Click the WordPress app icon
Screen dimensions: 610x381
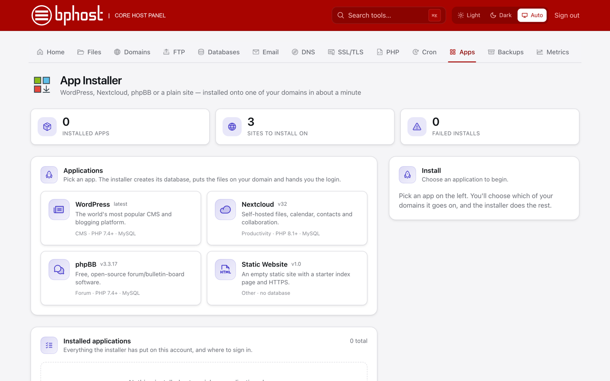tap(59, 209)
